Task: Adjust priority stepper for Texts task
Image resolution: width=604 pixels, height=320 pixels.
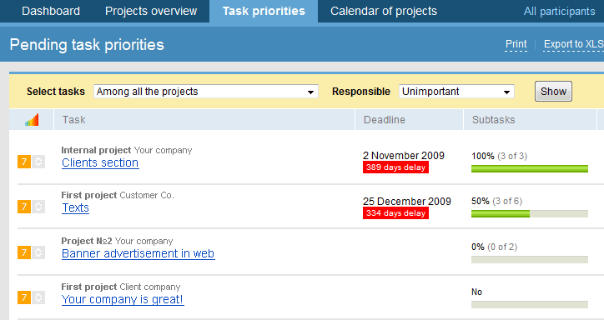Action: tap(38, 207)
